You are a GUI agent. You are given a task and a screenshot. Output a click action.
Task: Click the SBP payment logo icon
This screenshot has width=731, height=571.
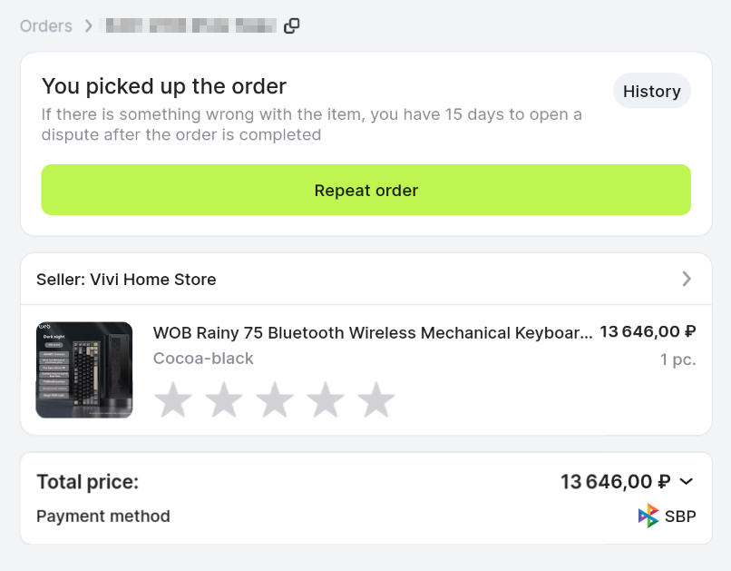tap(648, 517)
